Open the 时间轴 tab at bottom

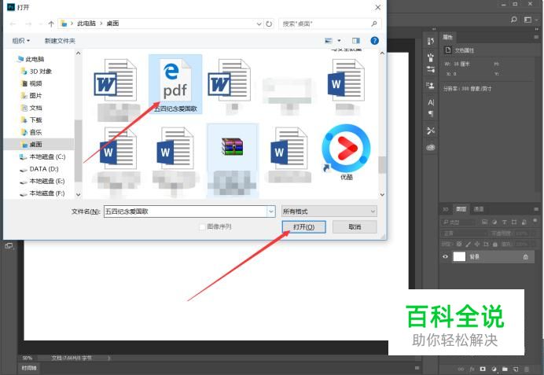coord(29,368)
